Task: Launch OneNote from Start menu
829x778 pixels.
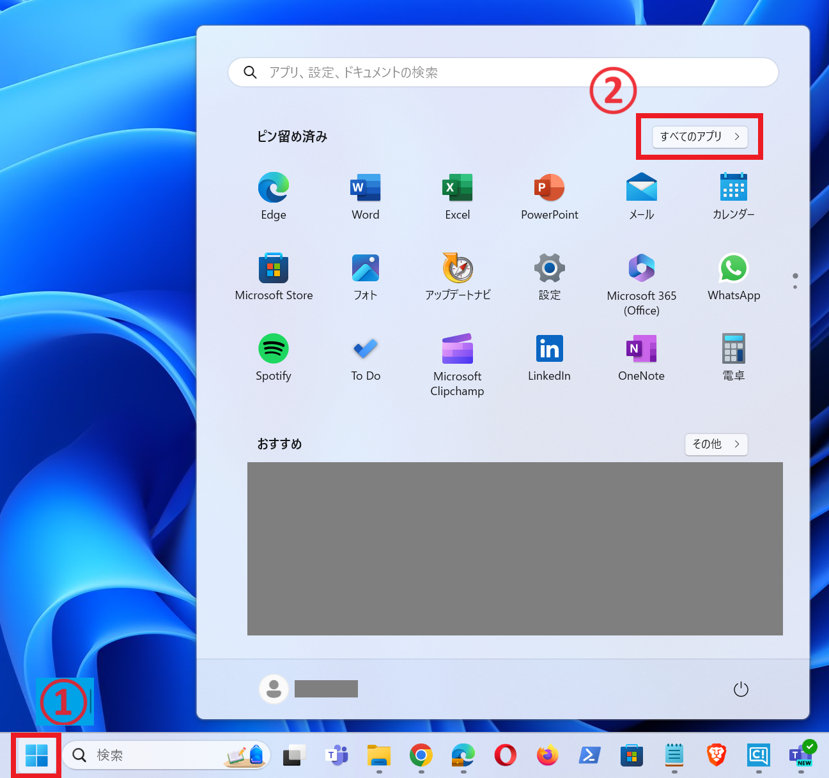Action: tap(642, 357)
